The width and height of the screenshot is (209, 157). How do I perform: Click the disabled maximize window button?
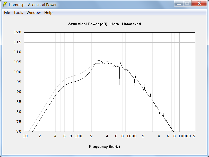[187, 3]
